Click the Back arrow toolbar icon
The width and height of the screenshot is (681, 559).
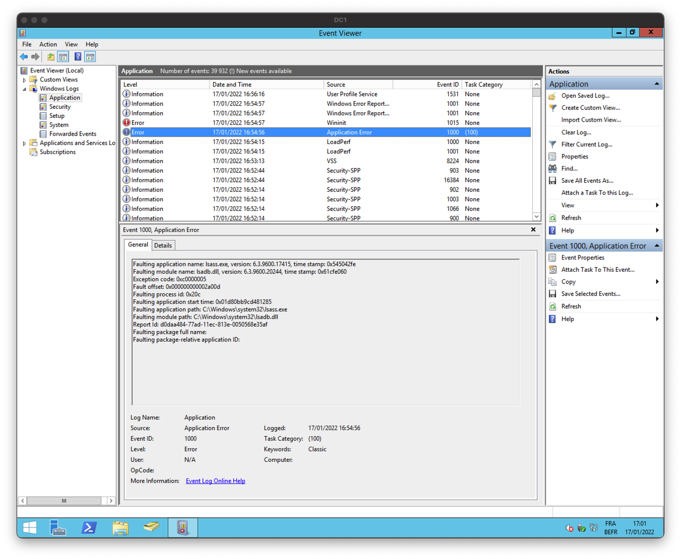point(24,57)
